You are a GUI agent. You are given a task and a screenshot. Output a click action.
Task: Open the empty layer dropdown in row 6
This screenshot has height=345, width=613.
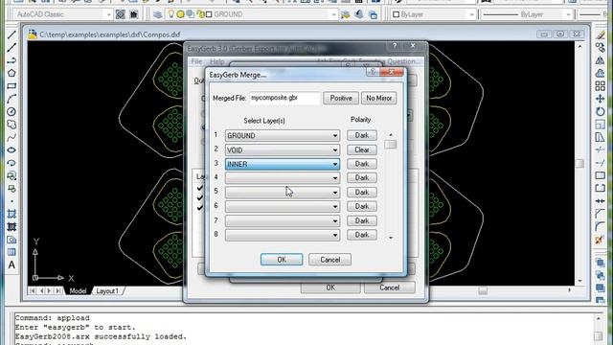pos(283,207)
